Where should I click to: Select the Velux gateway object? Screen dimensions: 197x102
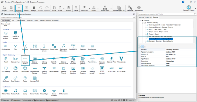tap(121, 60)
